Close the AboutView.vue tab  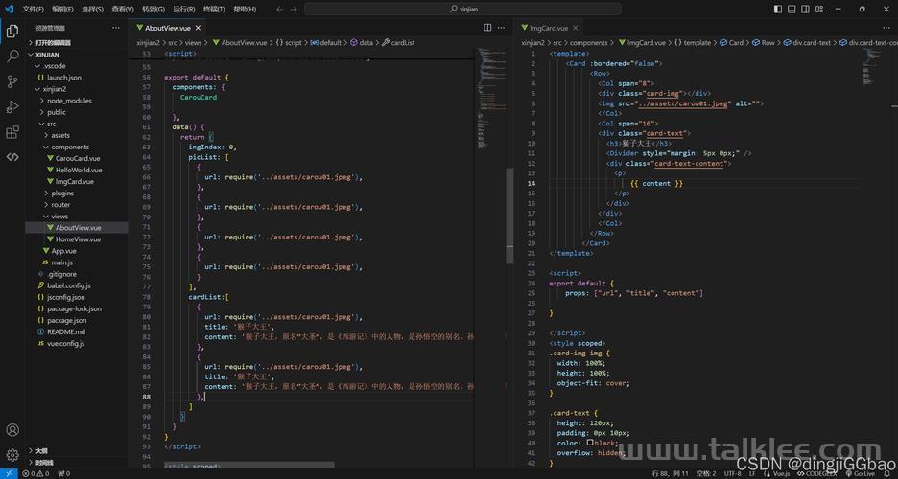tap(199, 28)
